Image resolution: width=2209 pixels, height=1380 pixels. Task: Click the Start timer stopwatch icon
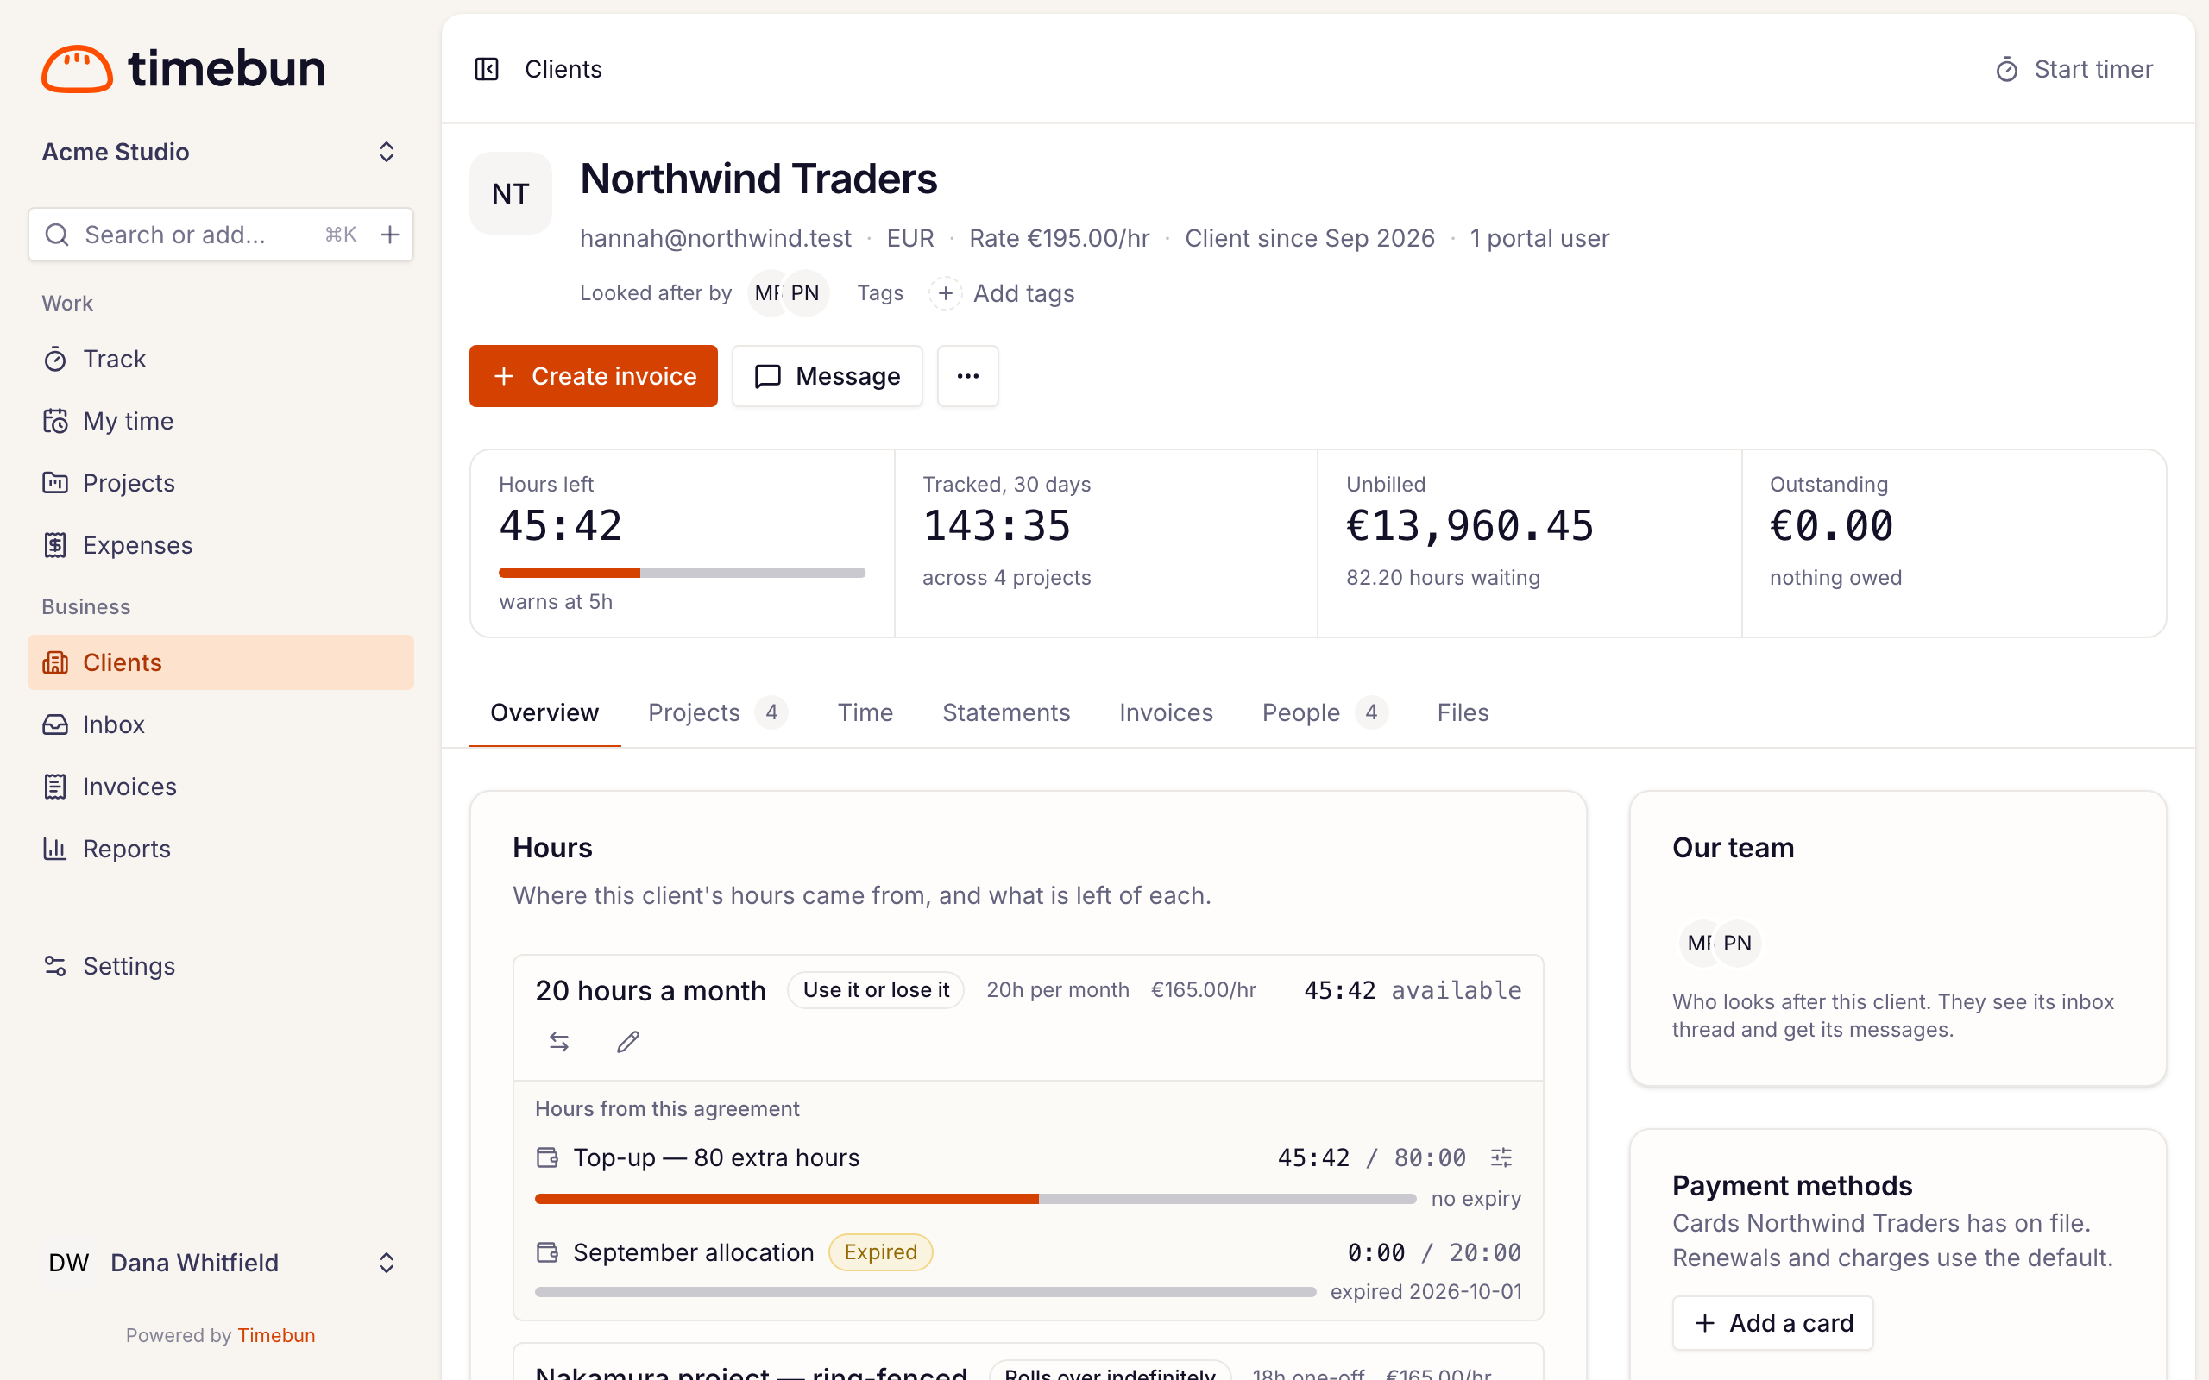pyautogui.click(x=2005, y=69)
